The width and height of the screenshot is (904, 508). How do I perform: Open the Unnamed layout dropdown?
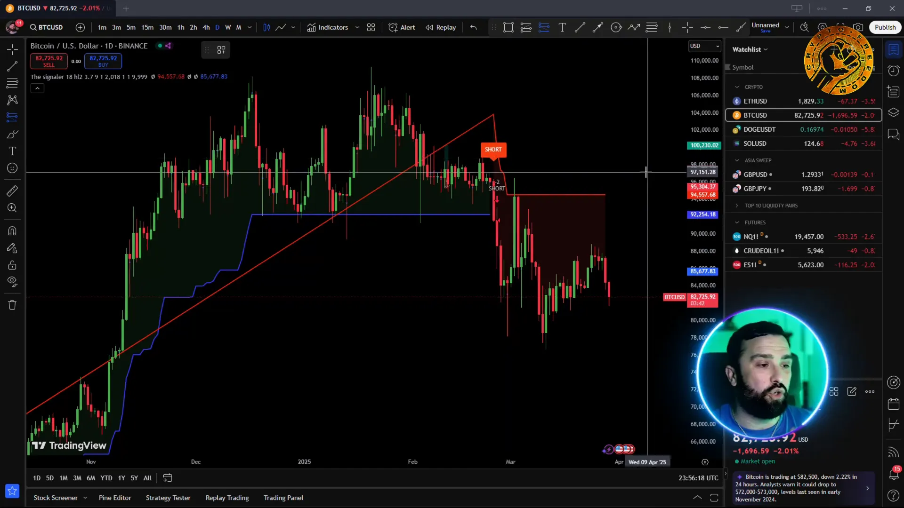786,27
